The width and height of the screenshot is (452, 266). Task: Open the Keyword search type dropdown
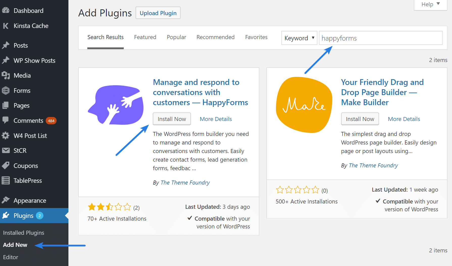click(x=299, y=38)
